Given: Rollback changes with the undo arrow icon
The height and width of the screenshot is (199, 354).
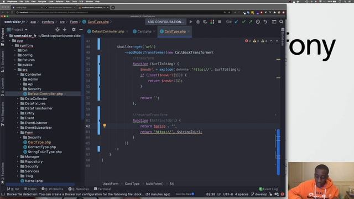Looking at the screenshot, I should coord(265,22).
